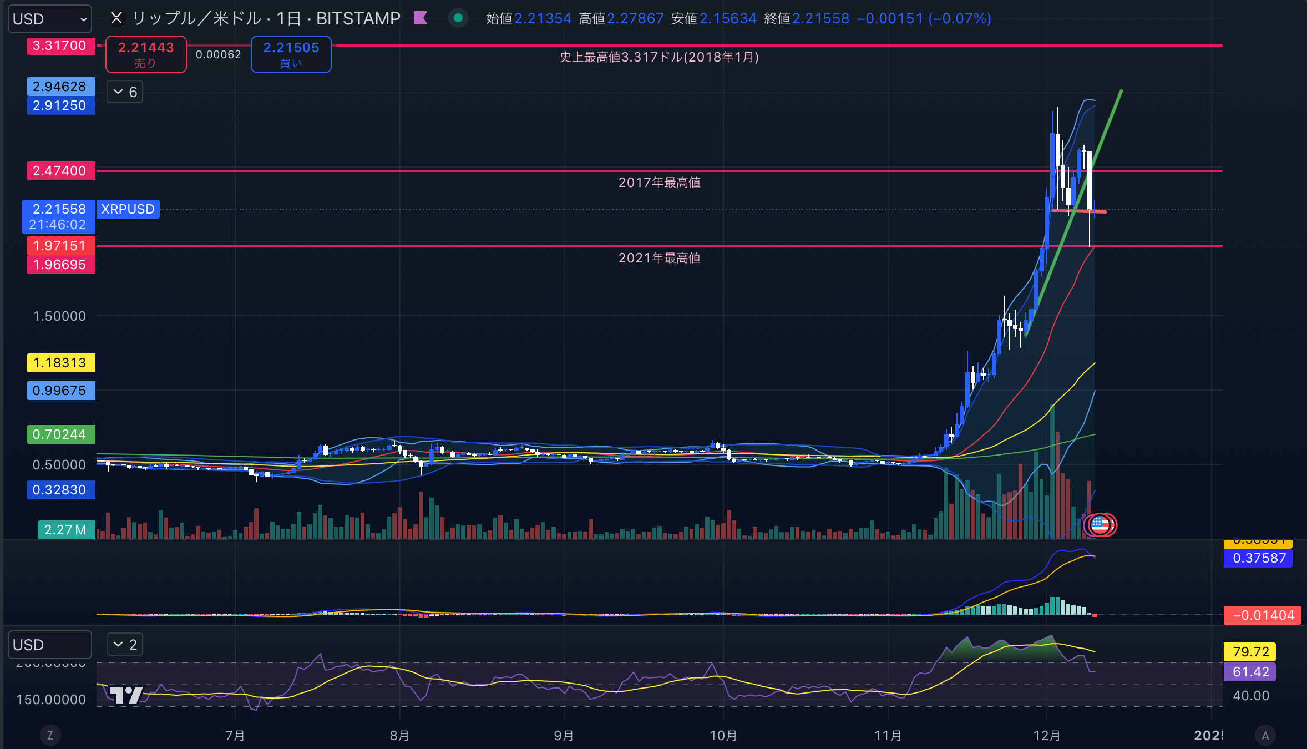The width and height of the screenshot is (1307, 749).
Task: Click the XRP symbol logo icon
Action: (x=116, y=18)
